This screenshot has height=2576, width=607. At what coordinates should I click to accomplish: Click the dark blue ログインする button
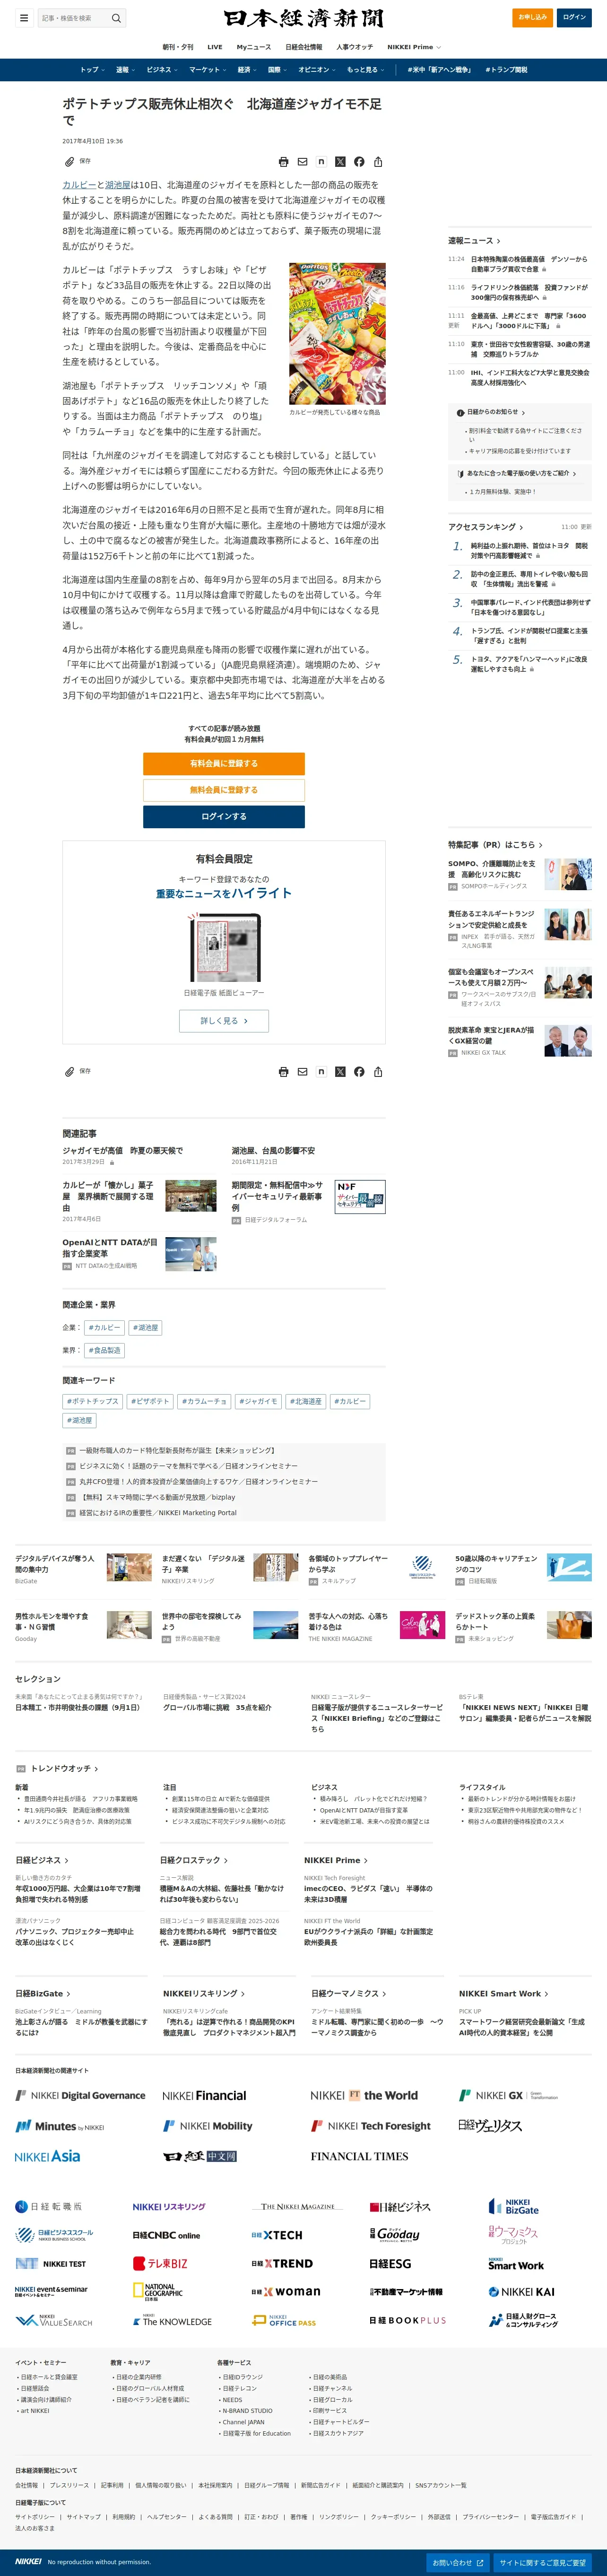pyautogui.click(x=224, y=816)
